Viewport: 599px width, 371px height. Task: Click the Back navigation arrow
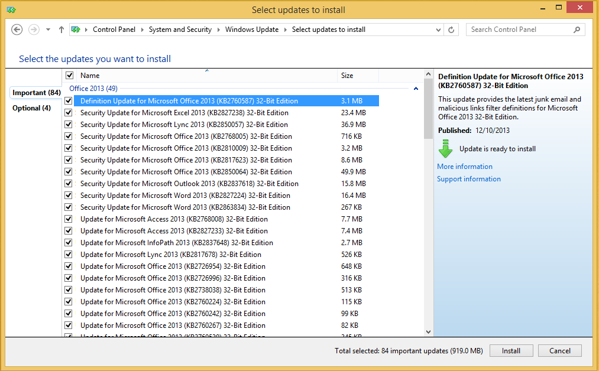pyautogui.click(x=17, y=30)
